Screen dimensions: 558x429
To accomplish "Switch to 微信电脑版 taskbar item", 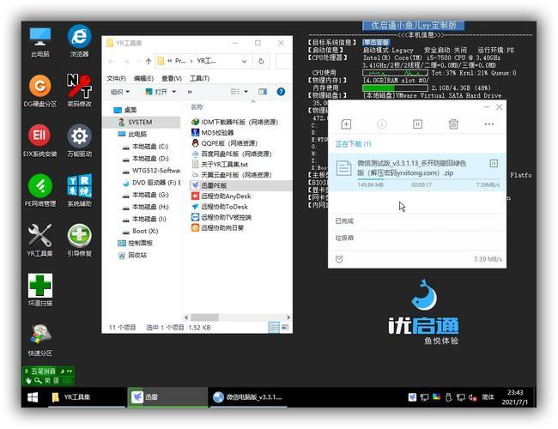I will (x=248, y=397).
